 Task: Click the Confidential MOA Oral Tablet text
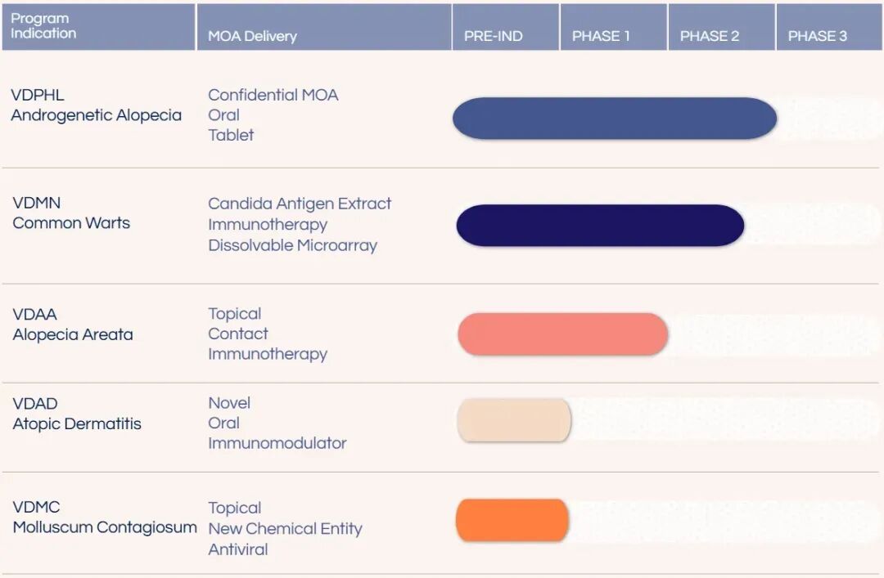point(273,114)
